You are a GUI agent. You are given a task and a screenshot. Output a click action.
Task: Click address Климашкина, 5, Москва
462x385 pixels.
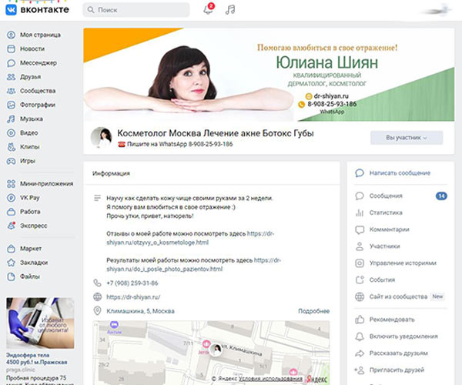click(x=140, y=311)
